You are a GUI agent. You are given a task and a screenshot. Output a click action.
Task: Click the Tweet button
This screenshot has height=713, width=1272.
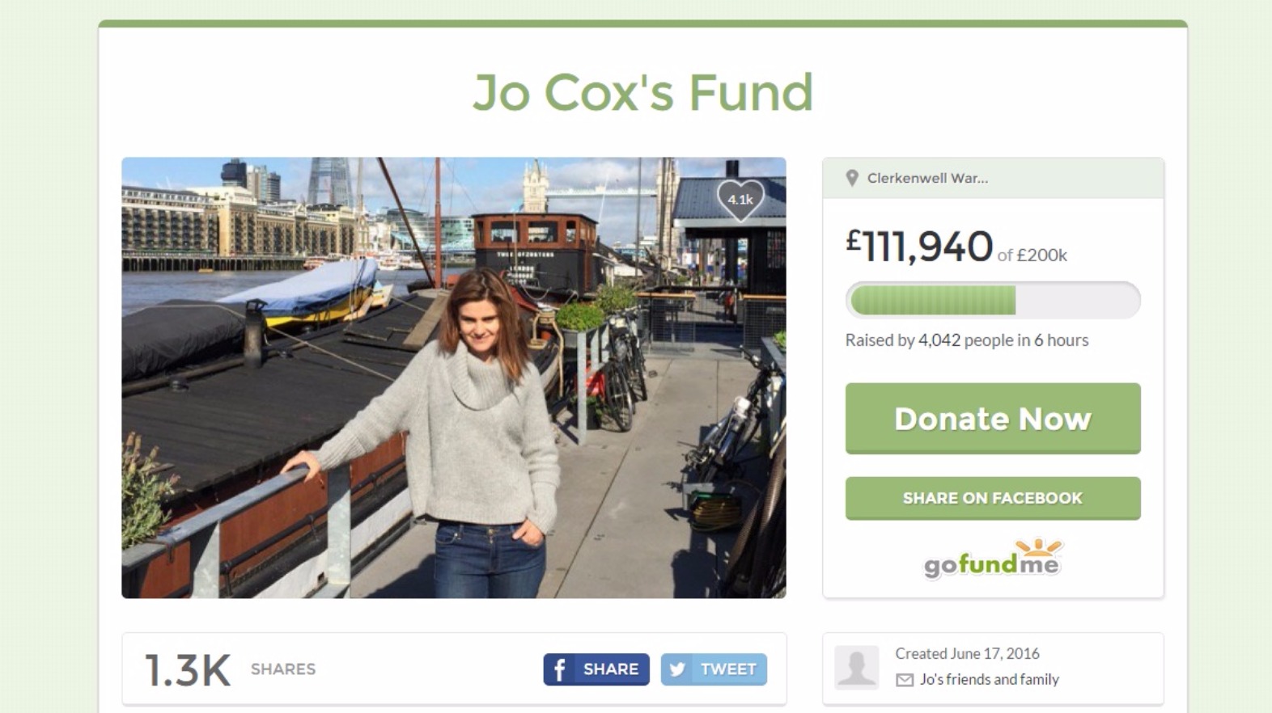[x=714, y=669]
